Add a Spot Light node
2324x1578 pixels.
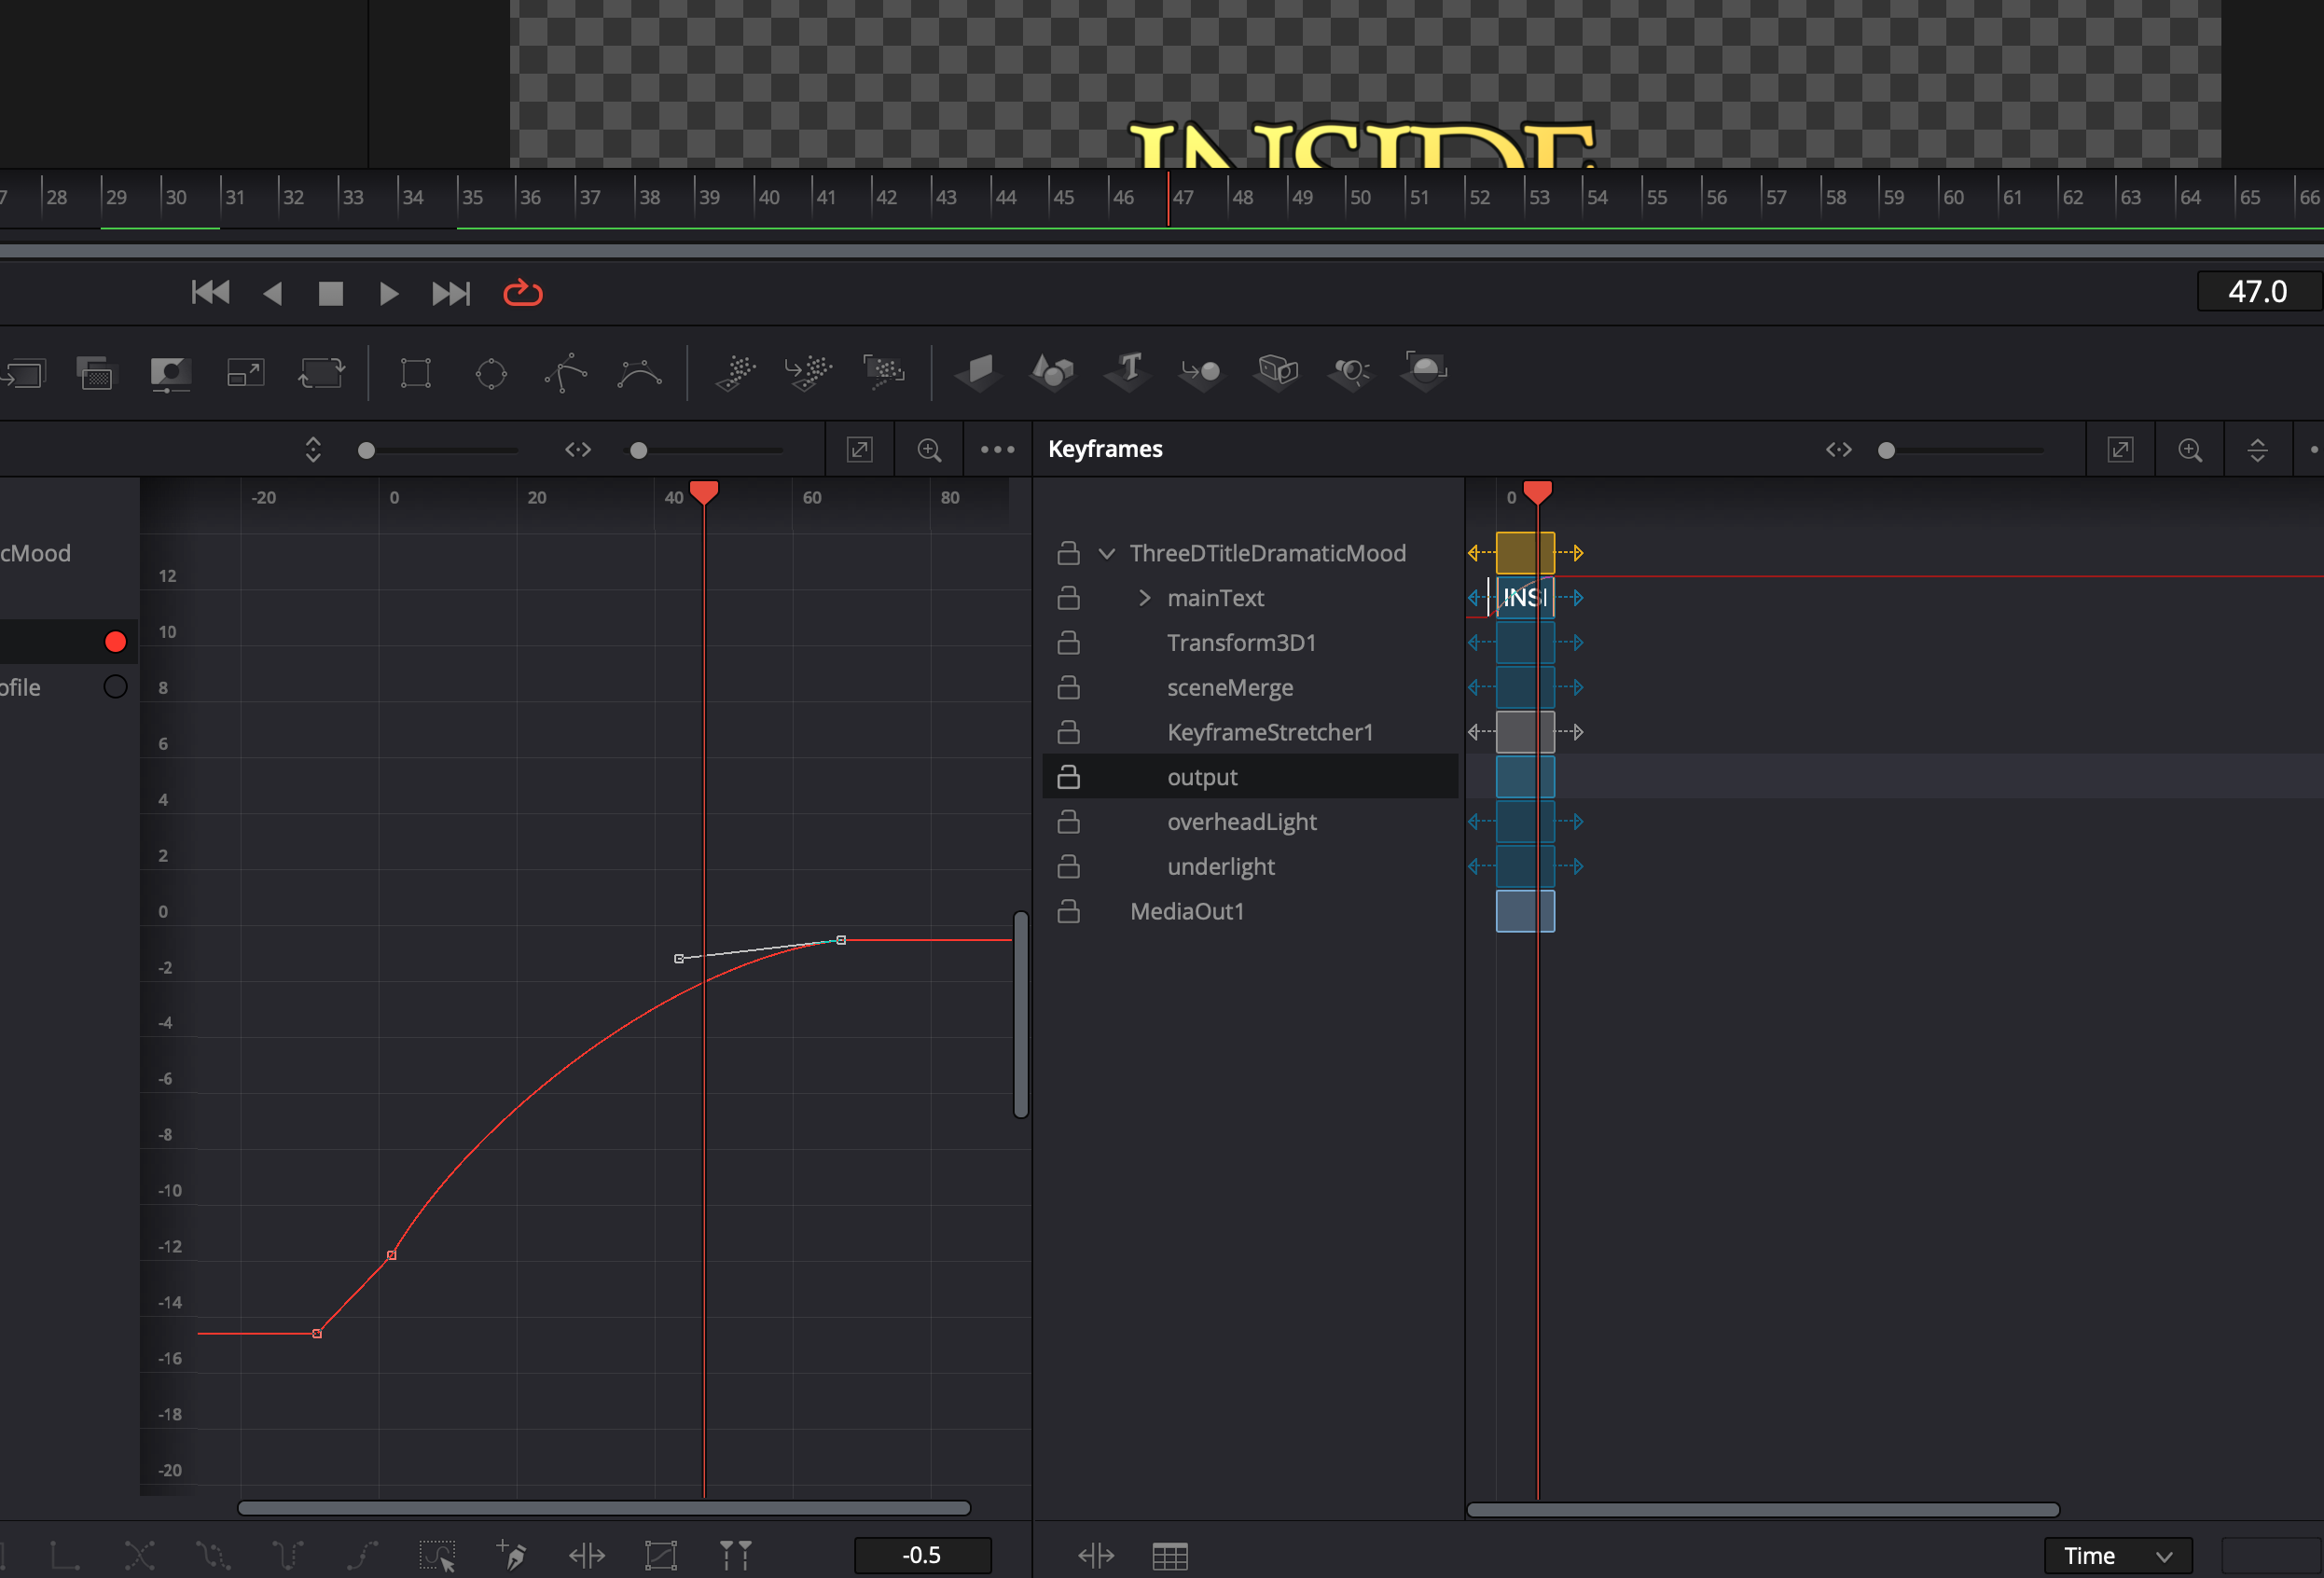pyautogui.click(x=1351, y=373)
